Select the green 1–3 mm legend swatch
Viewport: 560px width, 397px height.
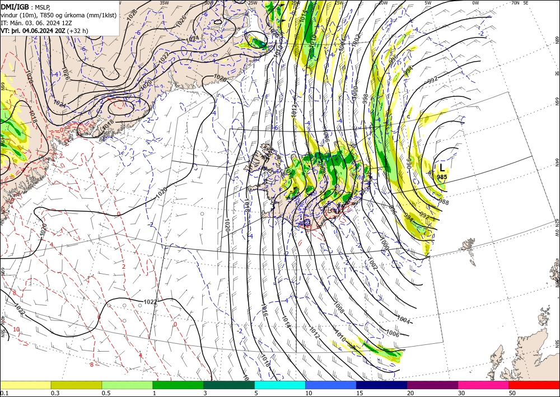(178, 385)
